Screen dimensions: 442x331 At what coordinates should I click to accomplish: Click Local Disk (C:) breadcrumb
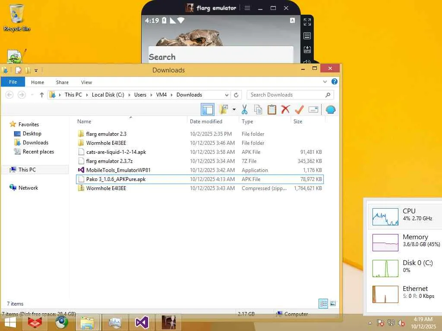point(108,95)
